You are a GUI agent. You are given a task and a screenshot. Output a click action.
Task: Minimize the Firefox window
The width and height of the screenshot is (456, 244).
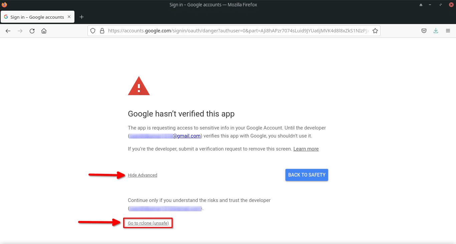pos(430,5)
